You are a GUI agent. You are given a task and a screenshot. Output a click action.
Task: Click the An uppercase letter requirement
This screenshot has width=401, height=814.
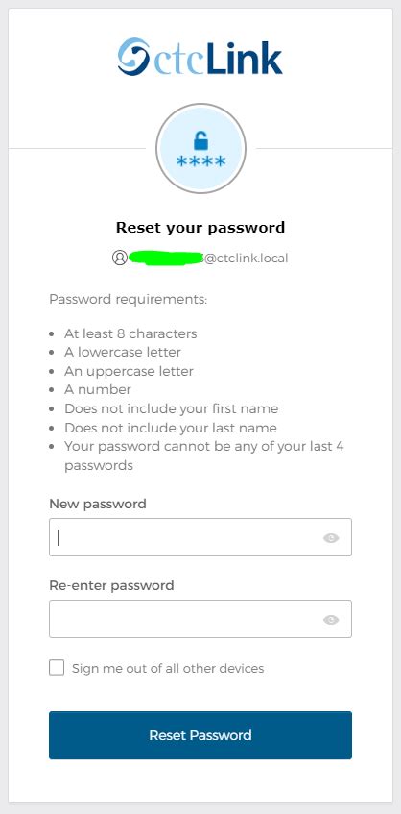129,371
